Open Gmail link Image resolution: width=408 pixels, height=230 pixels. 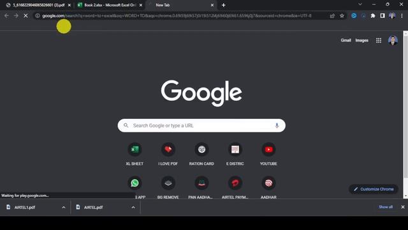click(346, 40)
